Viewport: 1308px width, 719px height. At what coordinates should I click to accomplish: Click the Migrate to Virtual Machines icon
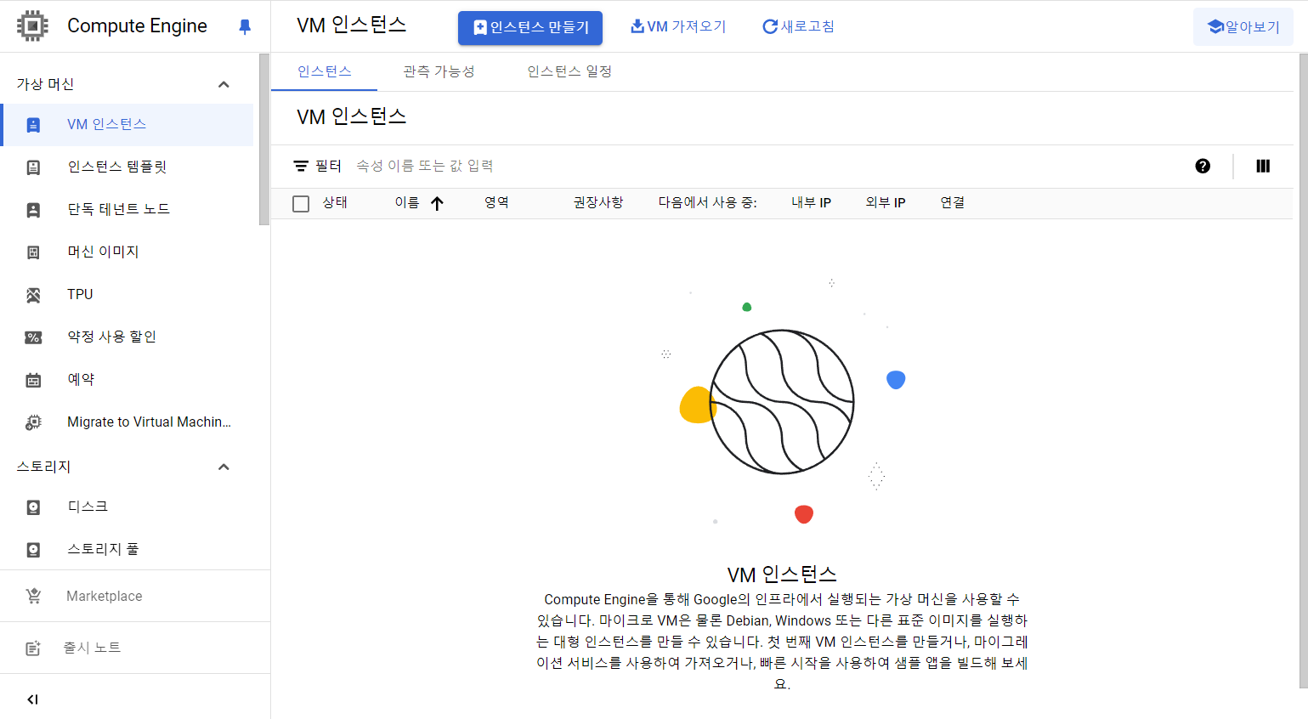pos(33,422)
